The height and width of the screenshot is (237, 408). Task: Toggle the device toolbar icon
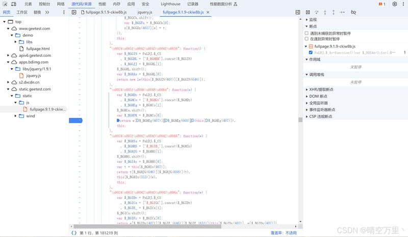[x=14, y=4]
